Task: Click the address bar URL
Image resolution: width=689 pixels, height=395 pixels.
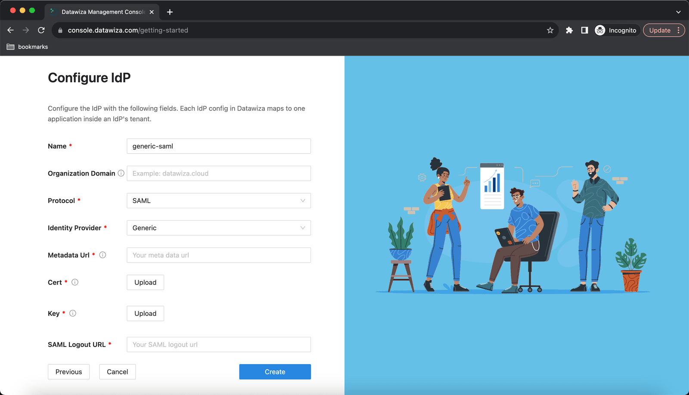Action: click(128, 30)
